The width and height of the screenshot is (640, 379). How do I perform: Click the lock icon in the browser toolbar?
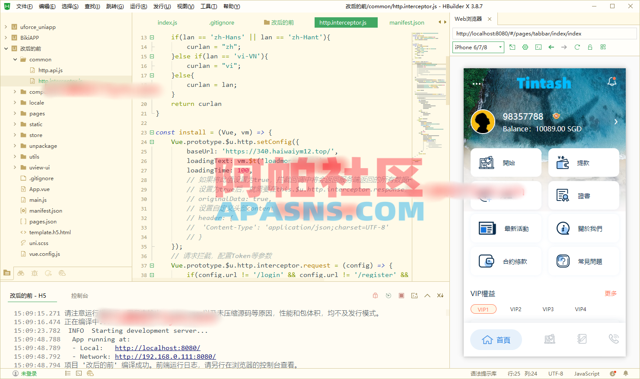tap(590, 47)
